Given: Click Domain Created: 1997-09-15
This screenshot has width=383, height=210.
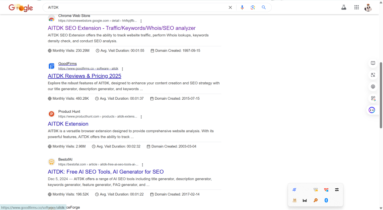Looking at the screenshot, I should [176, 51].
